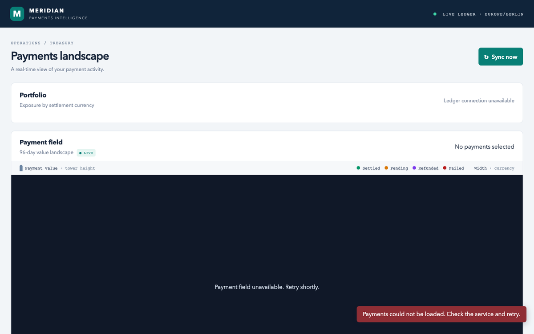Select the orange Pending legend entry
This screenshot has height=334, width=534.
(x=396, y=168)
